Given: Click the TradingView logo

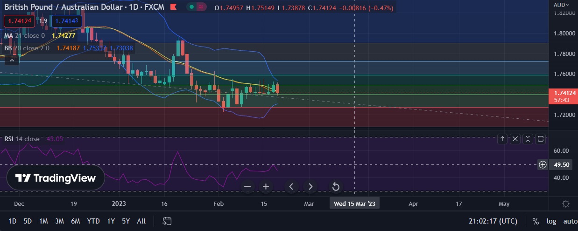Looking at the screenshot, I should (x=56, y=178).
